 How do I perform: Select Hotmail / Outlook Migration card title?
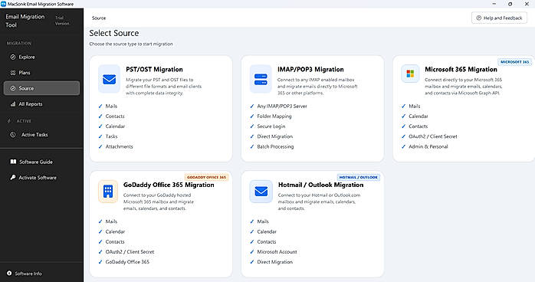tap(320, 185)
